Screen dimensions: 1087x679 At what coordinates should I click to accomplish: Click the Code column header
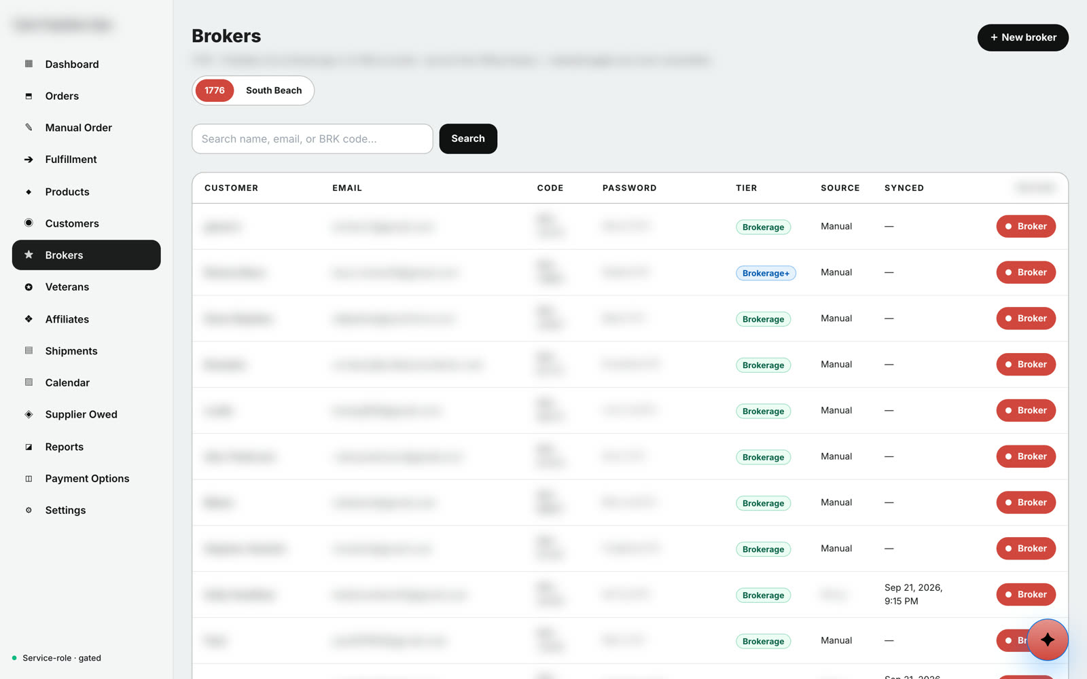(x=550, y=188)
